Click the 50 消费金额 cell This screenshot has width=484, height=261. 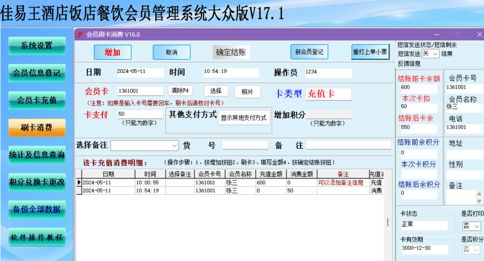pos(302,190)
